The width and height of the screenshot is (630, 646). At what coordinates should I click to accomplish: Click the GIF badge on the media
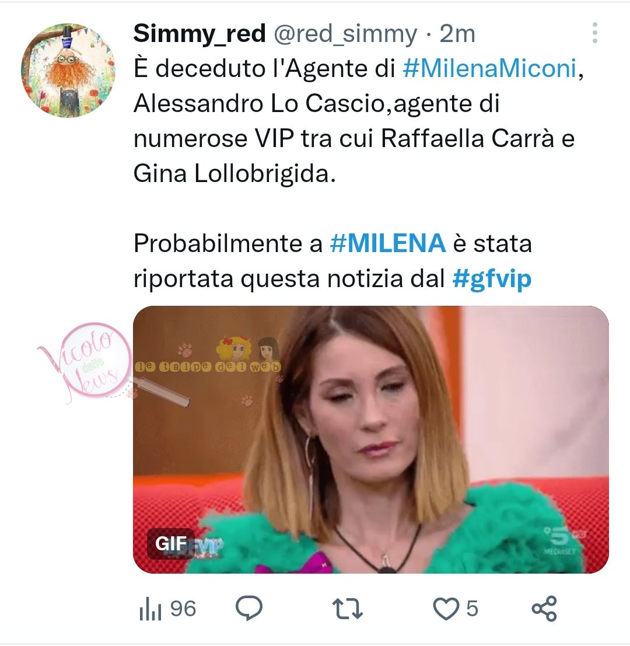click(171, 544)
